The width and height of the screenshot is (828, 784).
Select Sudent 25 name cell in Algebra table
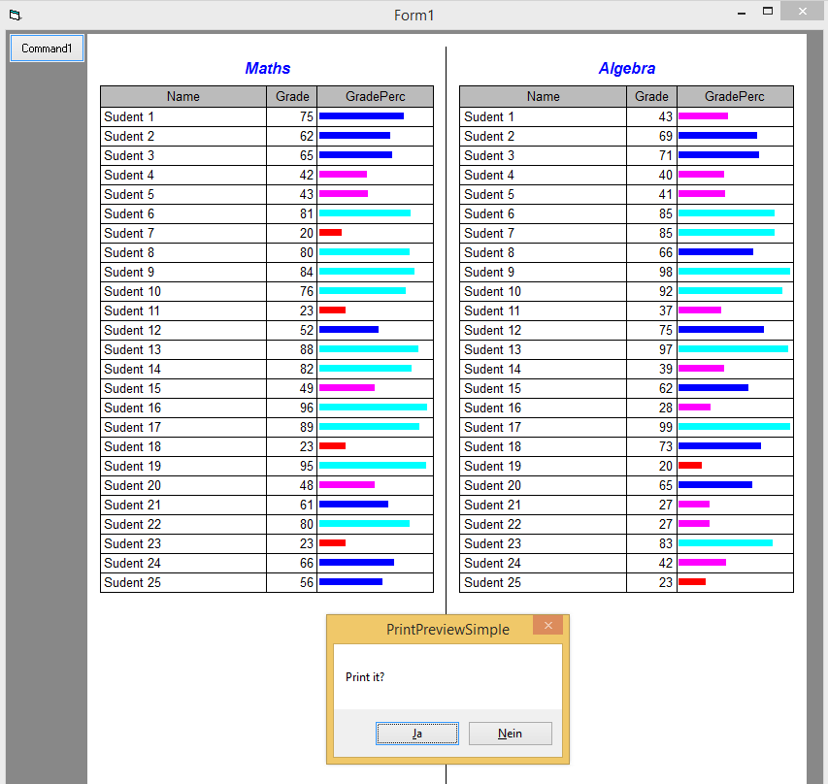[x=492, y=582]
